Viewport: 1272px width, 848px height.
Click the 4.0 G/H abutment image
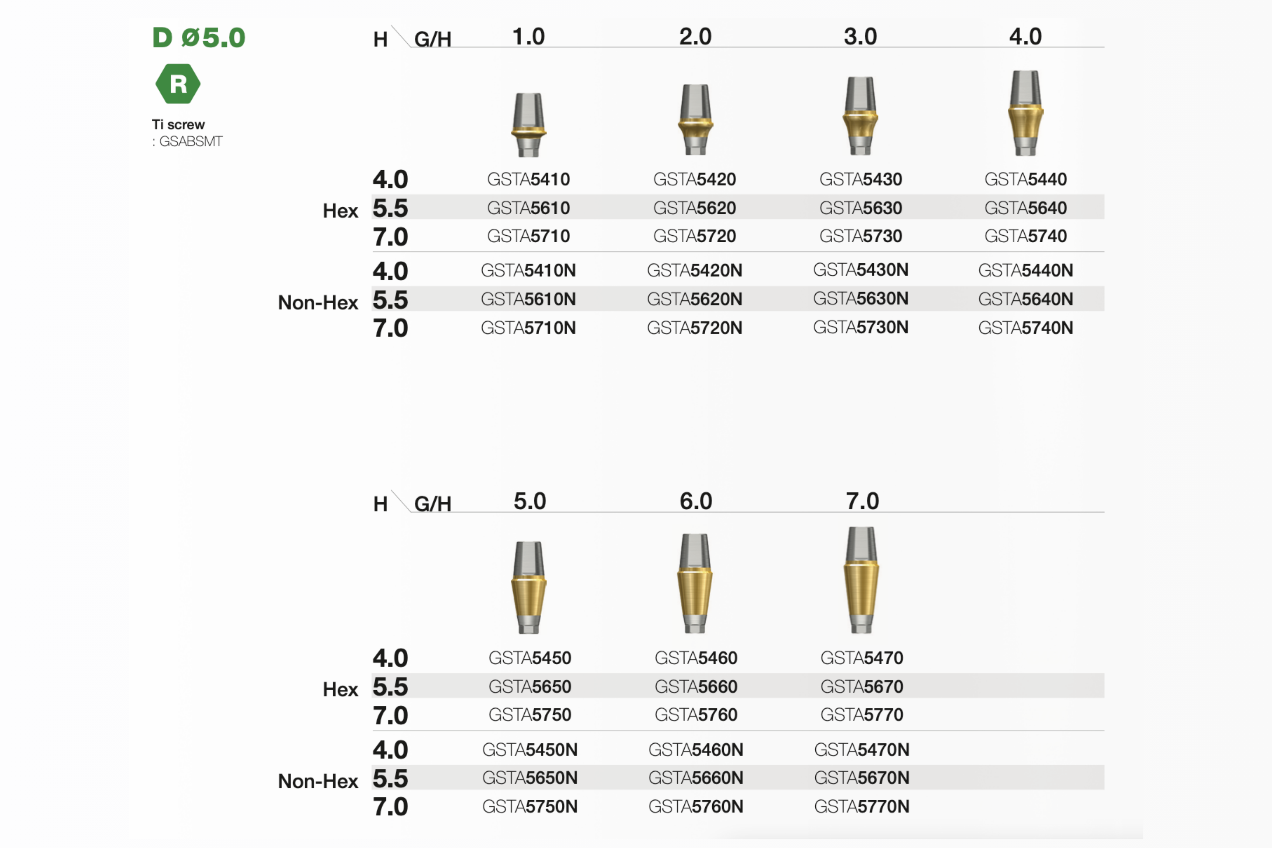click(1025, 113)
